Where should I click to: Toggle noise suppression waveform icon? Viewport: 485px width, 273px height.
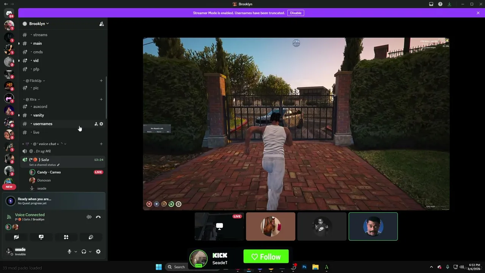click(89, 217)
